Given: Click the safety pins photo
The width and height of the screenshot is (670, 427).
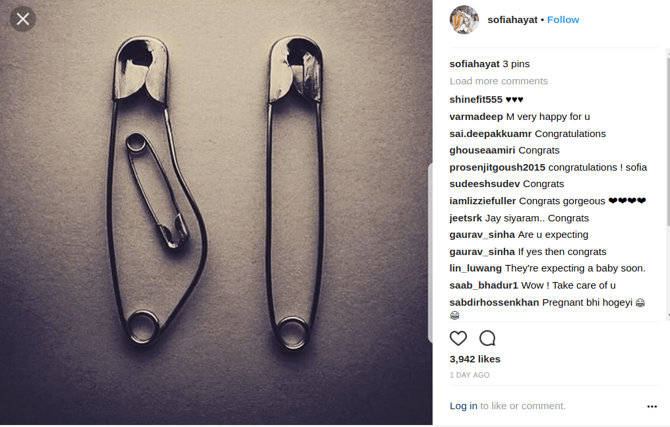Looking at the screenshot, I should (216, 212).
